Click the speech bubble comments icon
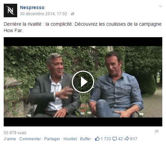 click(115, 139)
